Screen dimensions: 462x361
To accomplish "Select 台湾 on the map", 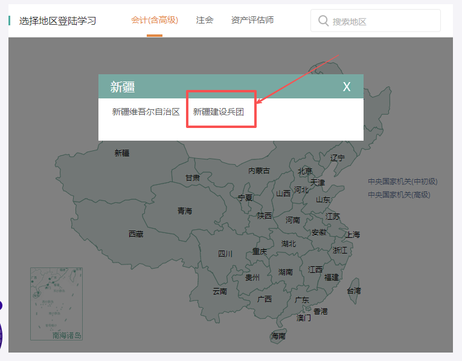I will pos(353,291).
